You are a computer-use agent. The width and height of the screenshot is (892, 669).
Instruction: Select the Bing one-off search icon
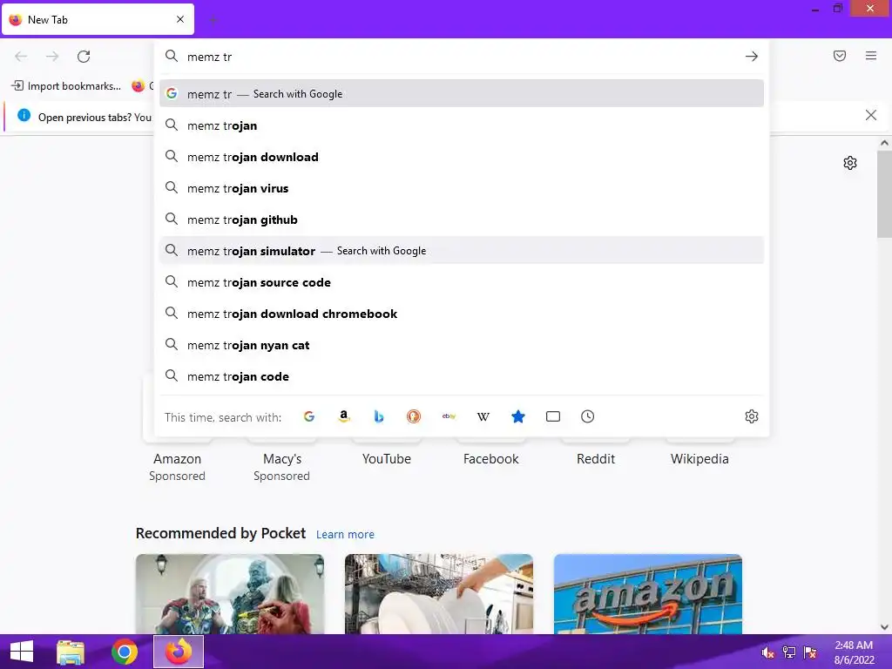point(378,416)
